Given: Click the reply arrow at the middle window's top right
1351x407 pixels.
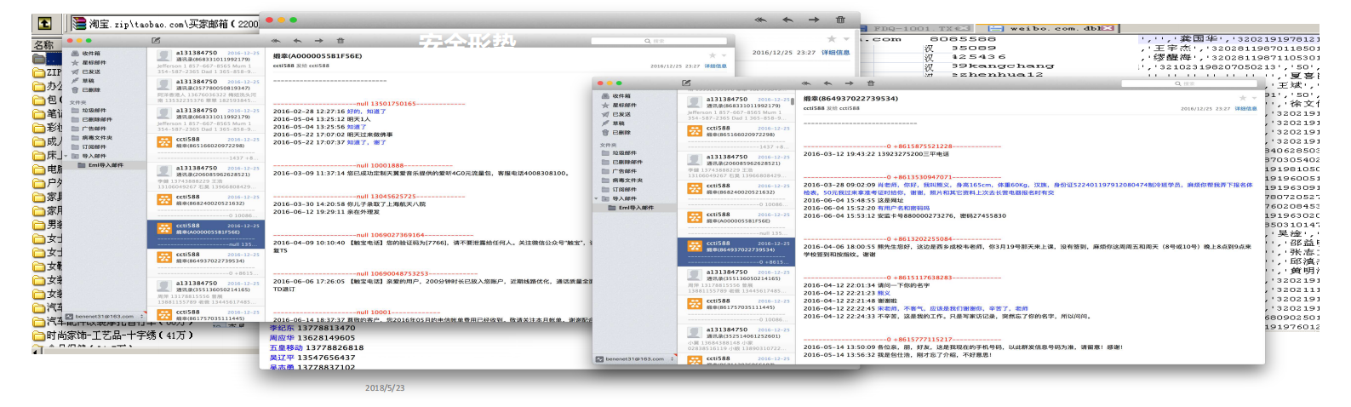Looking at the screenshot, I should click(787, 20).
